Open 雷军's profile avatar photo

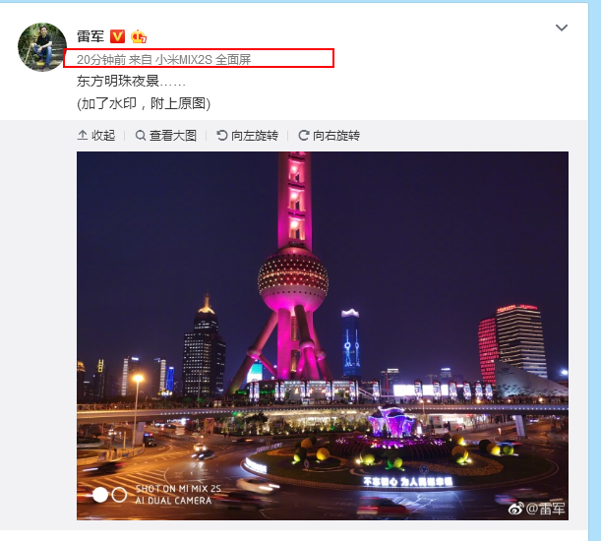42,47
